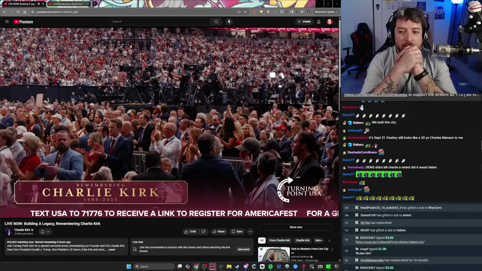
Task: Open the Windows Start menu
Action: tap(129, 266)
